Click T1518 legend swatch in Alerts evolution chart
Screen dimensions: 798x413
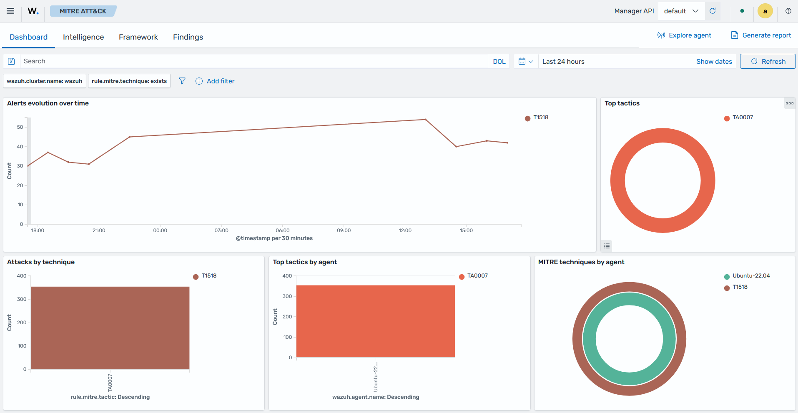(x=527, y=118)
